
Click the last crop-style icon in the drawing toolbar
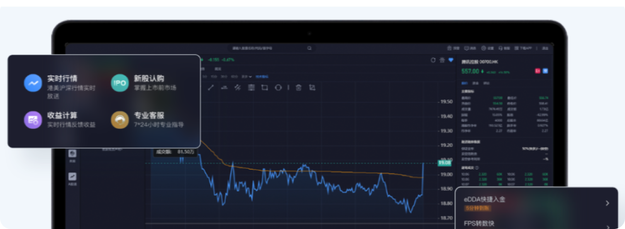pyautogui.click(x=312, y=87)
